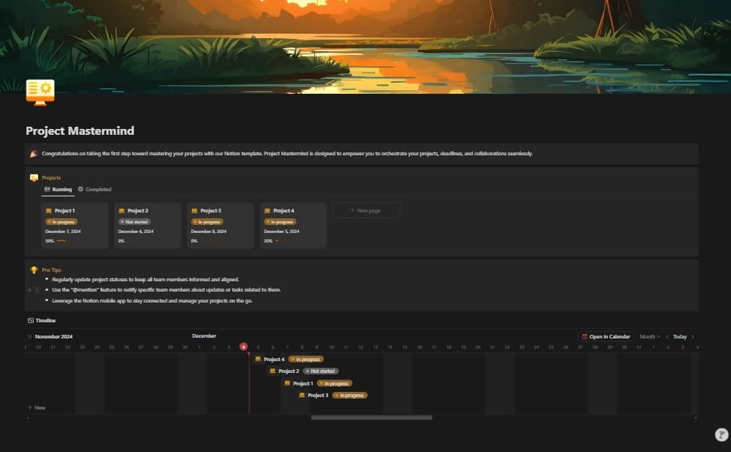
Task: Add a New item in the timeline
Action: pos(37,408)
